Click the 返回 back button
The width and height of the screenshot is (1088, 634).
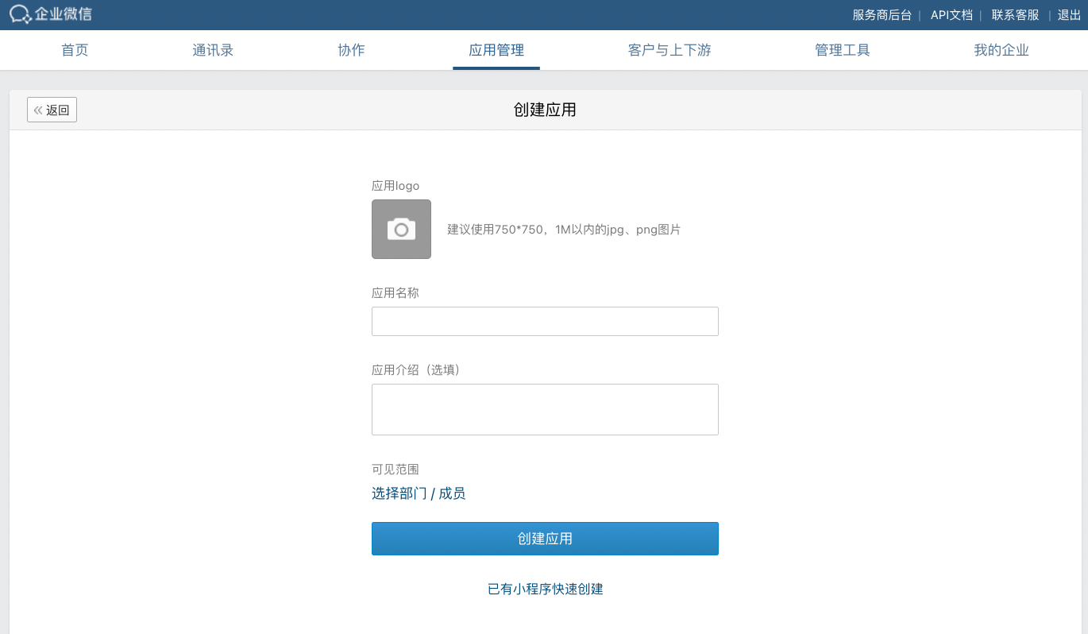tap(52, 110)
